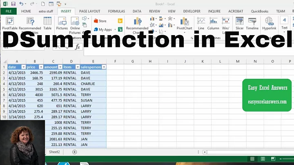Select row 6 header
Viewport: 294px width, 165px height.
(x=4, y=95)
